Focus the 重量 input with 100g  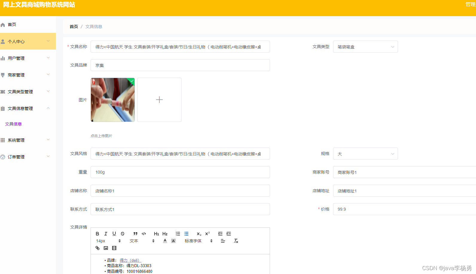[x=180, y=172]
